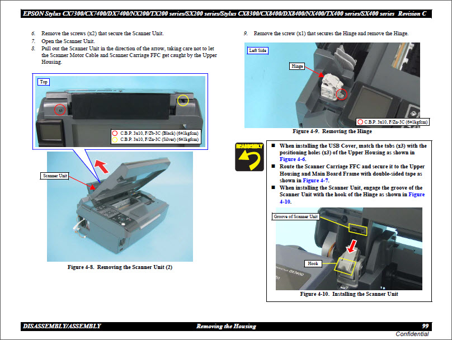Toggle the bullet for the Scanner Carriage FFC instruction

[x=272, y=166]
